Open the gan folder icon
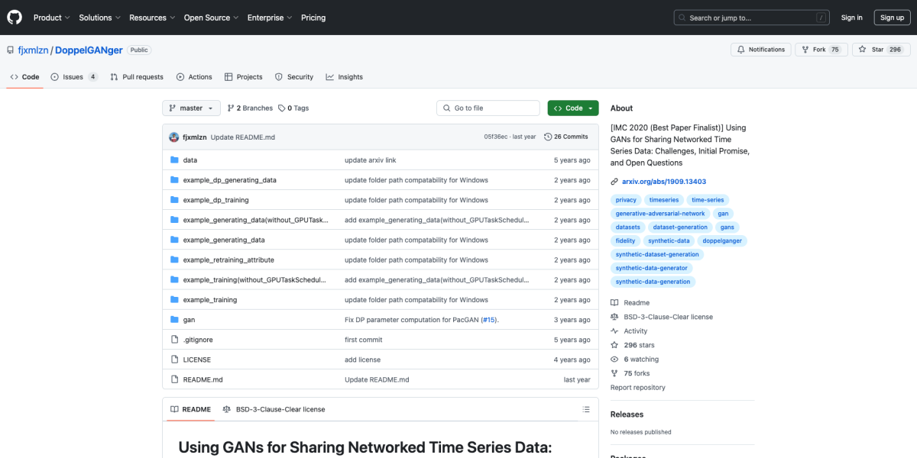 coord(174,320)
